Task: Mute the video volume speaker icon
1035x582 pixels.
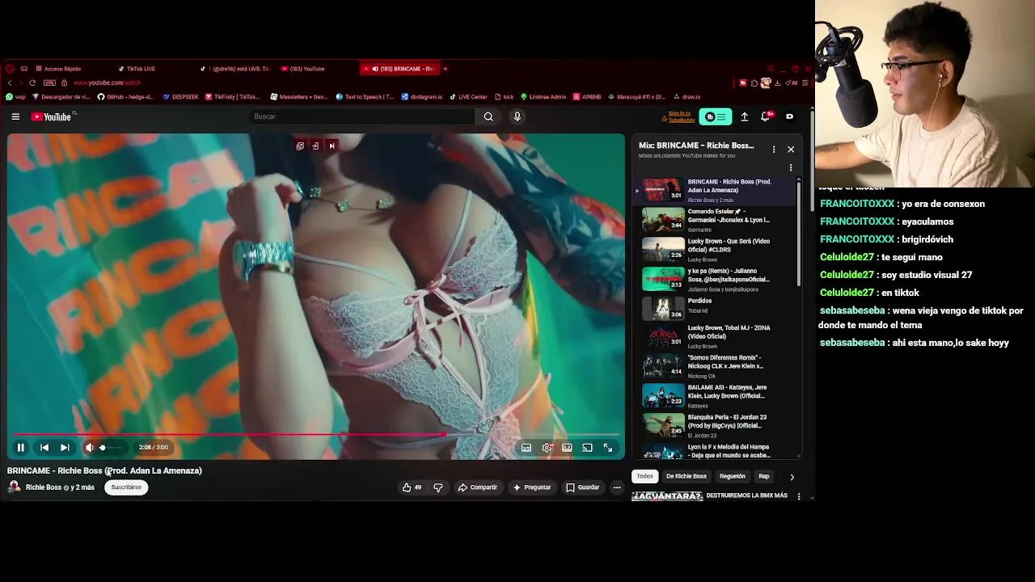Action: [90, 447]
